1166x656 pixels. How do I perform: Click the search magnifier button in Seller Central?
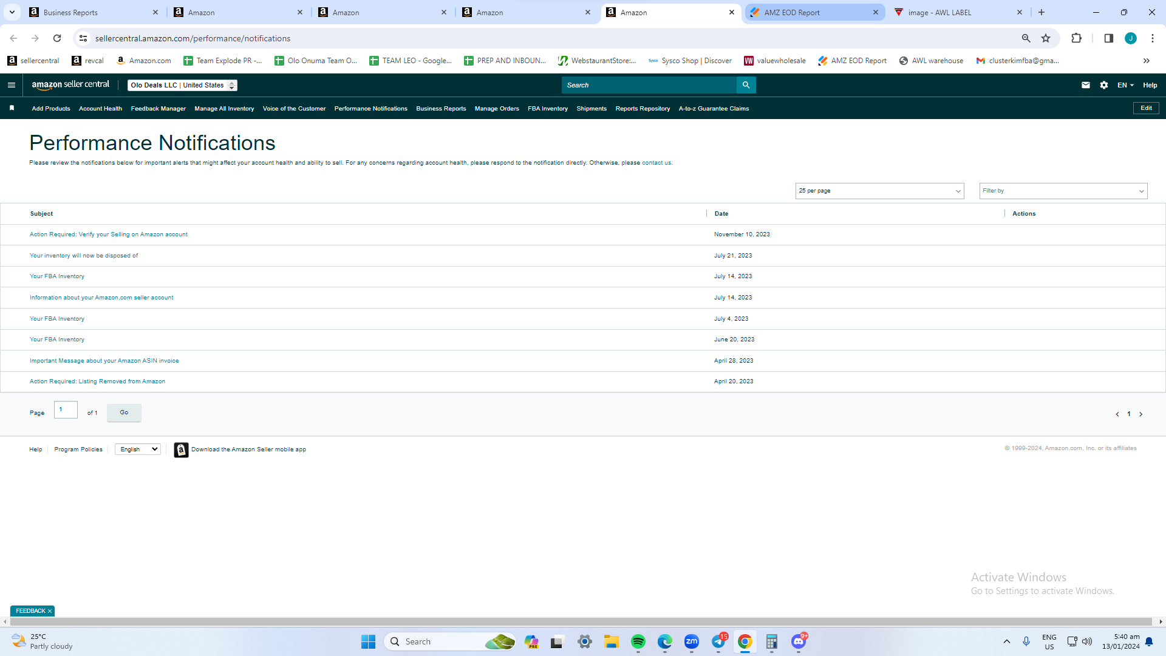click(746, 85)
